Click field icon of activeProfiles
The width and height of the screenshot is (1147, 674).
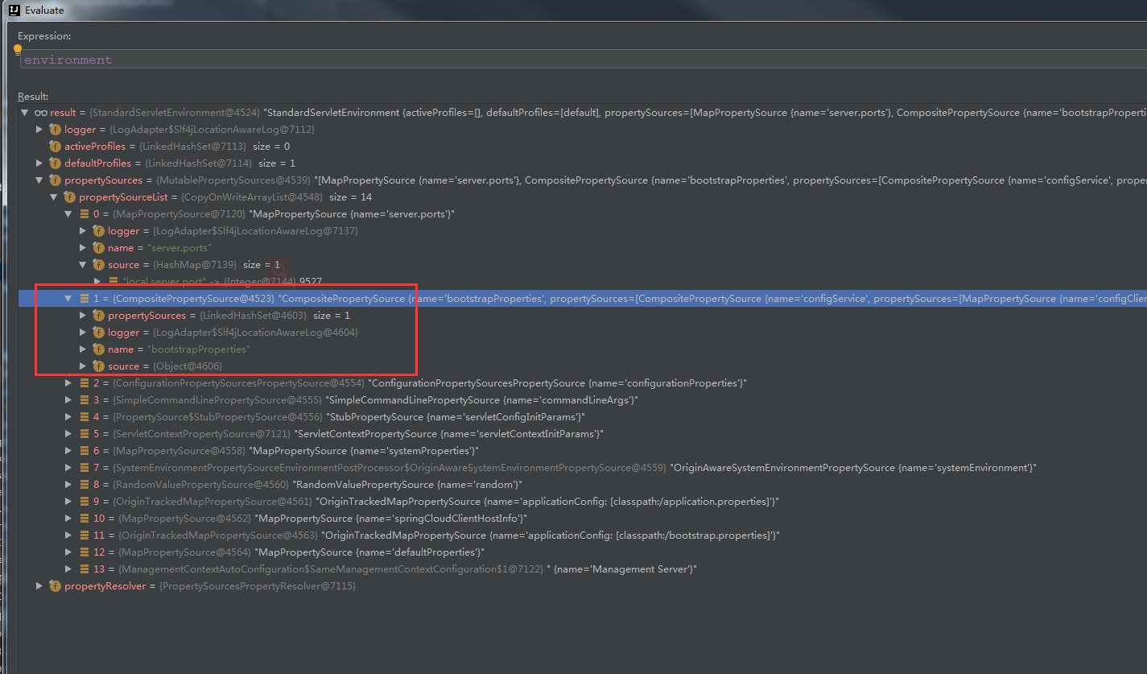point(55,147)
